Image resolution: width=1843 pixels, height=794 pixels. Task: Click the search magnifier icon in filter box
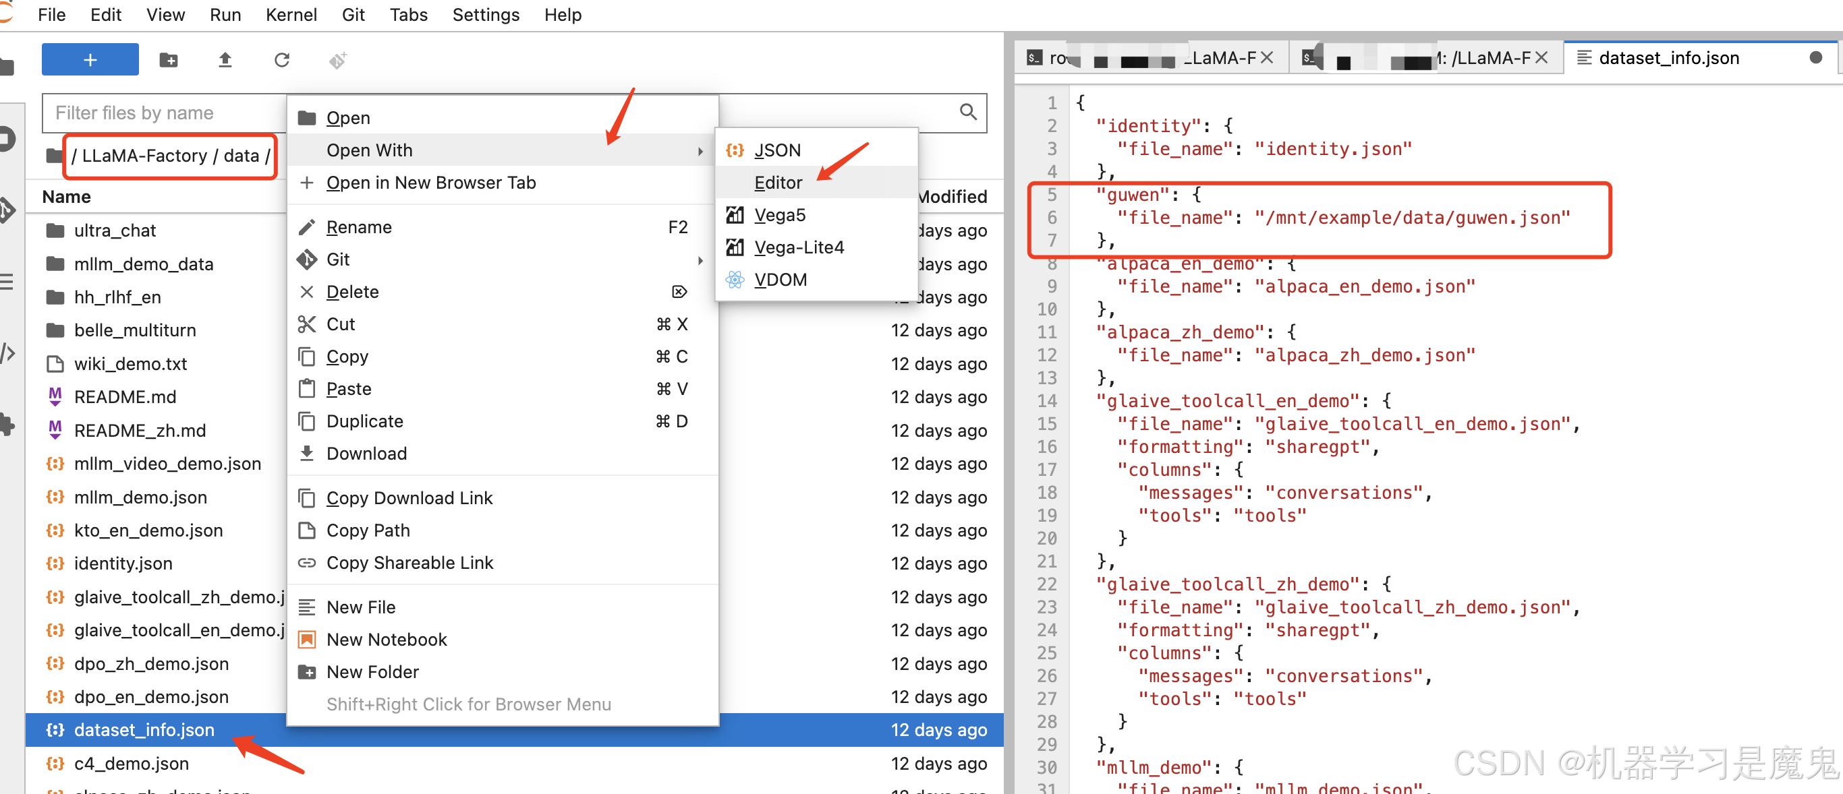point(968,112)
